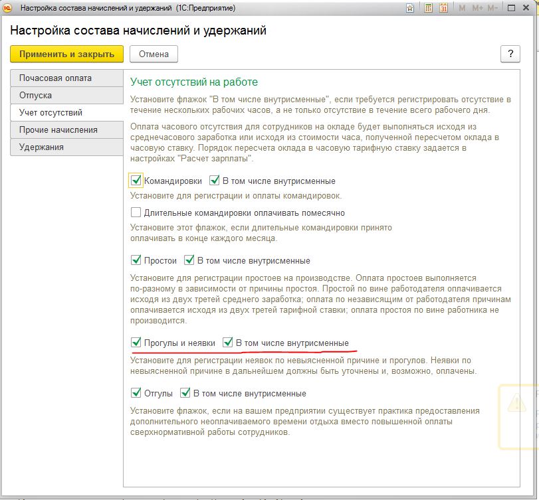Click the M memory button
Image resolution: width=539 pixels, height=500 pixels.
point(462,8)
